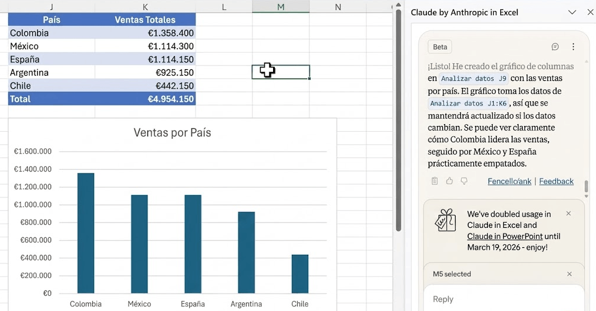Click the Chile bar in the chart
Screen dimensions: 596x311
coord(300,274)
